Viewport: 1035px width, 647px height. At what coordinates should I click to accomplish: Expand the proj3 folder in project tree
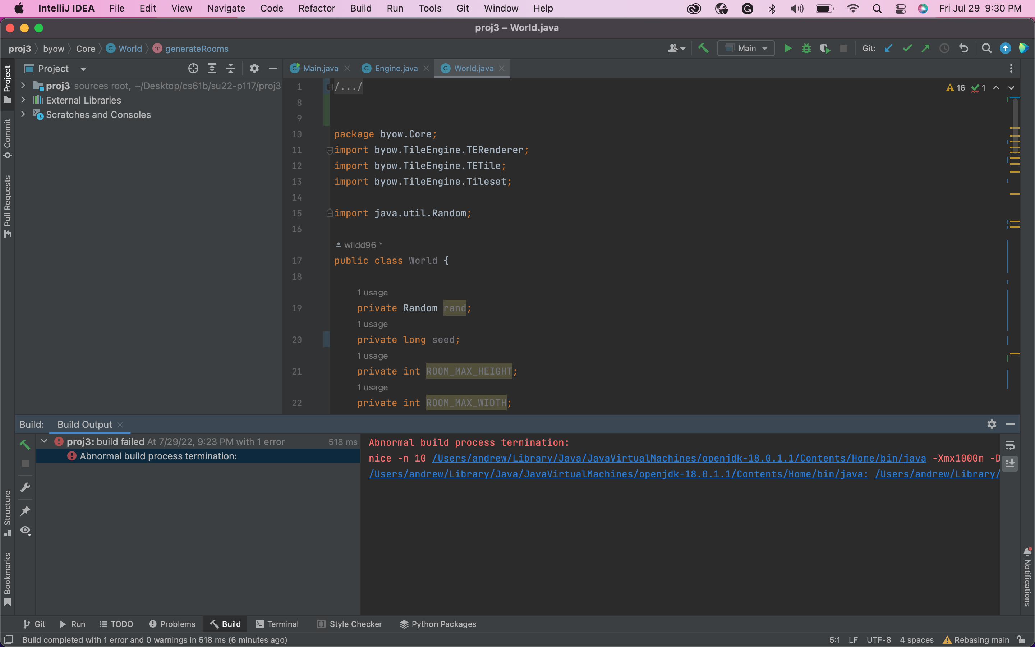(23, 86)
